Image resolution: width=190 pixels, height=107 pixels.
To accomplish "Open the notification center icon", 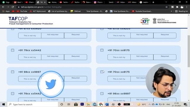I will pyautogui.click(x=185, y=104).
